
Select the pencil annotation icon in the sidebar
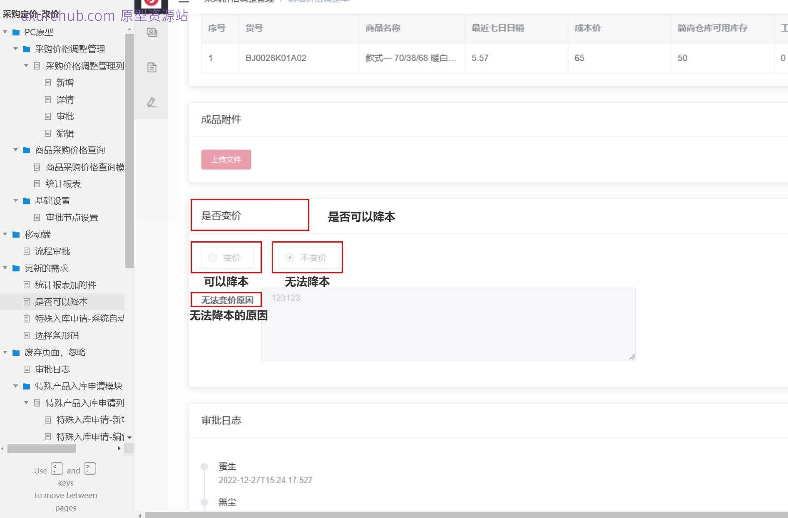click(152, 102)
